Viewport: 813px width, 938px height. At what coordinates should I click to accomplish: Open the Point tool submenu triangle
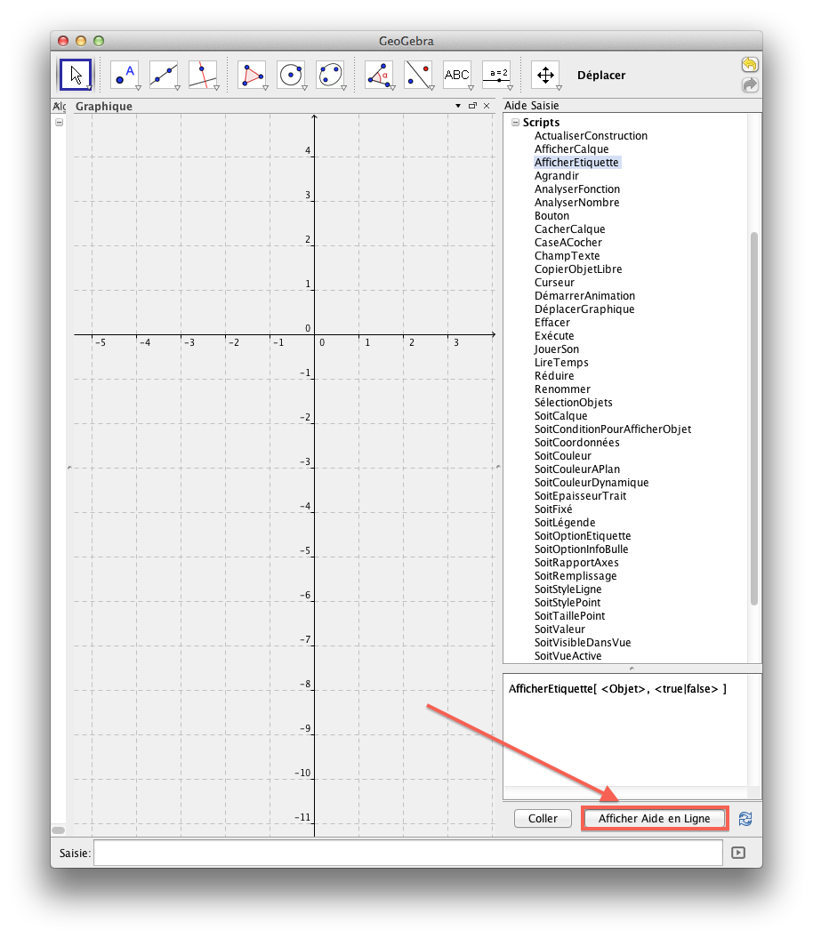[x=138, y=88]
